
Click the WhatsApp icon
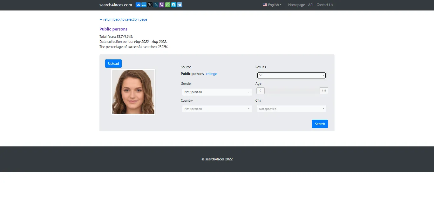click(x=167, y=5)
